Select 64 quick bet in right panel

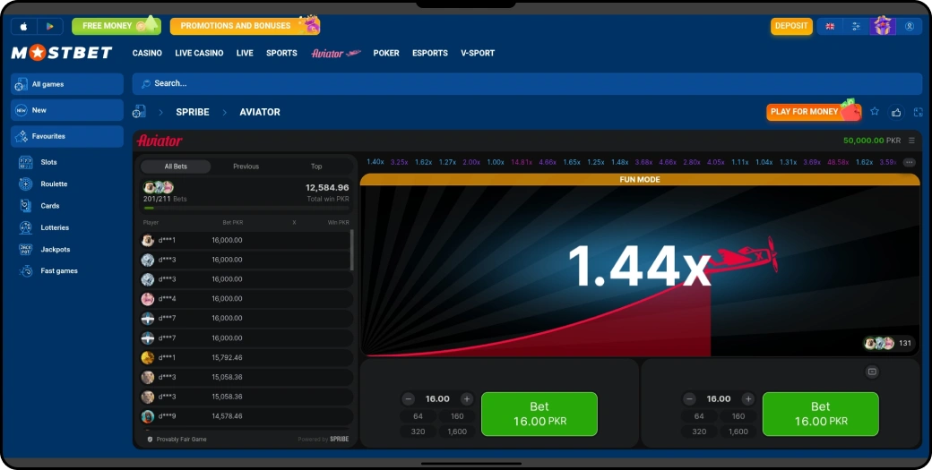click(699, 416)
